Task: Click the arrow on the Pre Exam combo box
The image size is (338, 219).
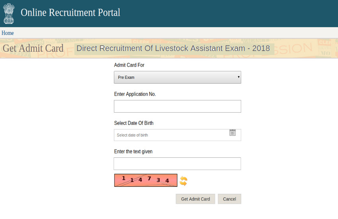Action: click(x=238, y=77)
